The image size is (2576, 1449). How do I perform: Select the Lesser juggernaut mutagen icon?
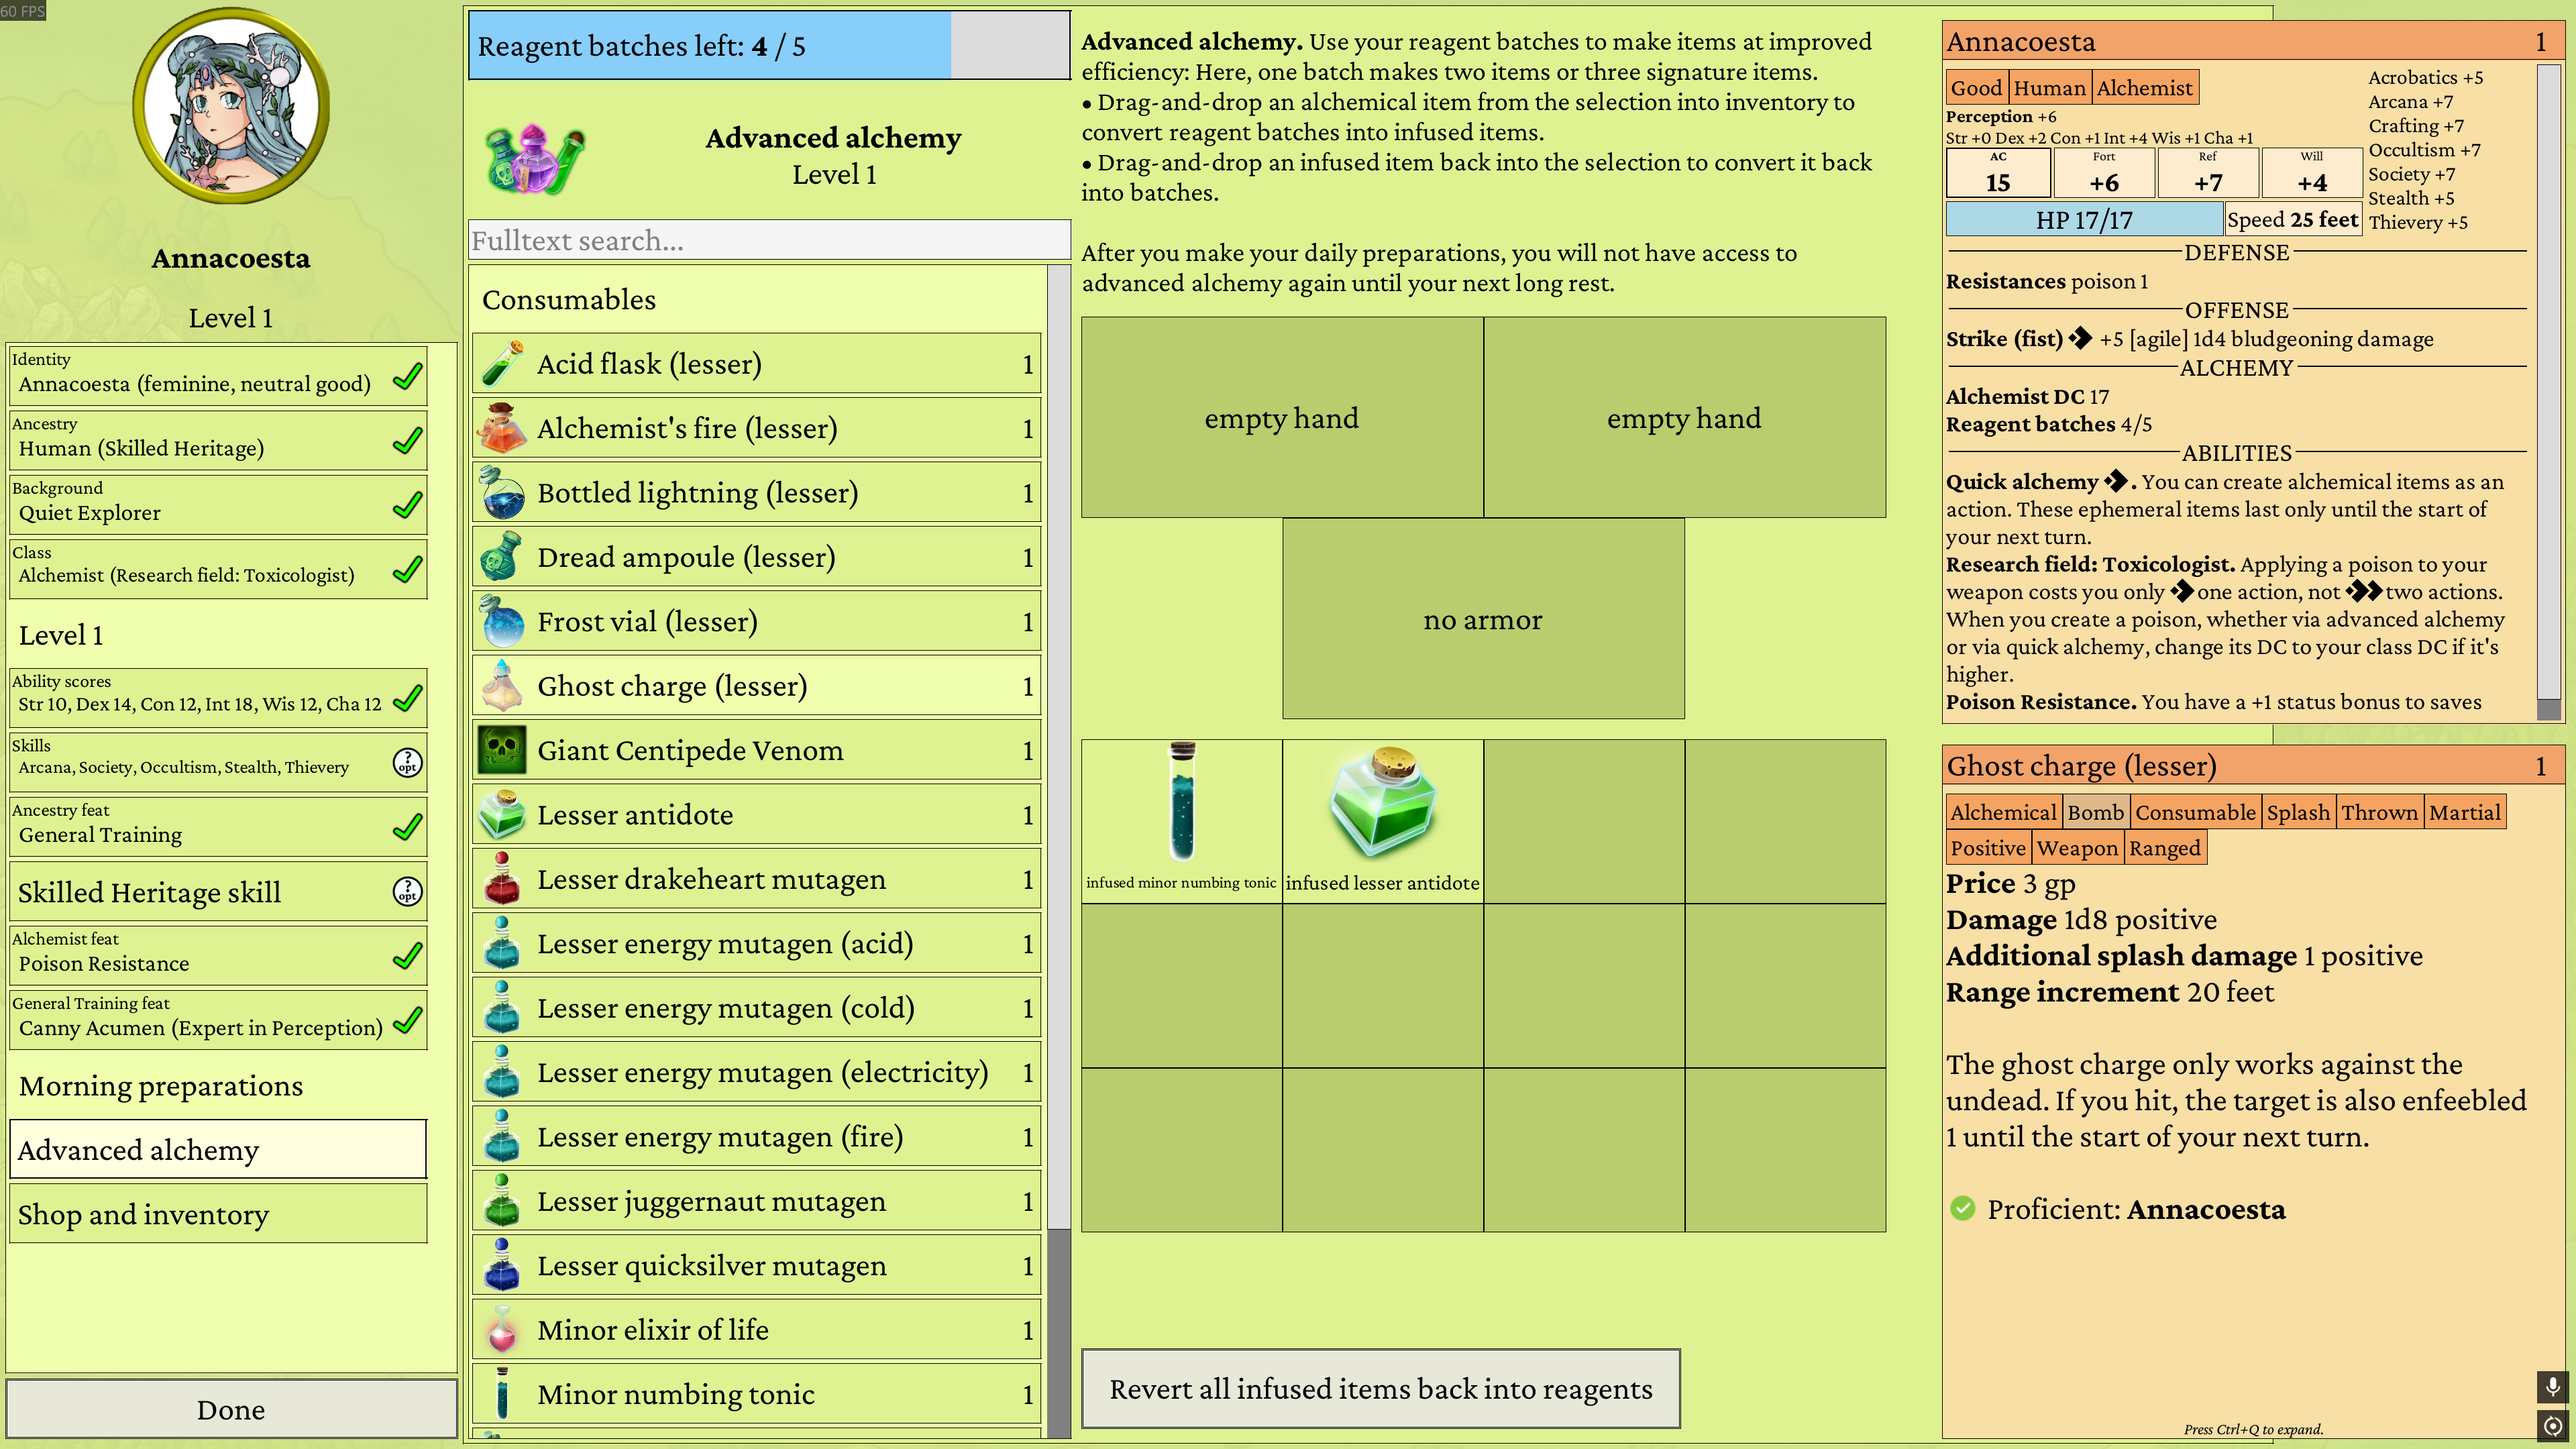click(x=502, y=1201)
